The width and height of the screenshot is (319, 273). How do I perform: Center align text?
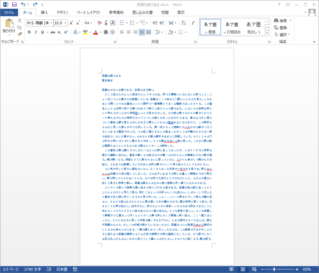tap(129, 32)
